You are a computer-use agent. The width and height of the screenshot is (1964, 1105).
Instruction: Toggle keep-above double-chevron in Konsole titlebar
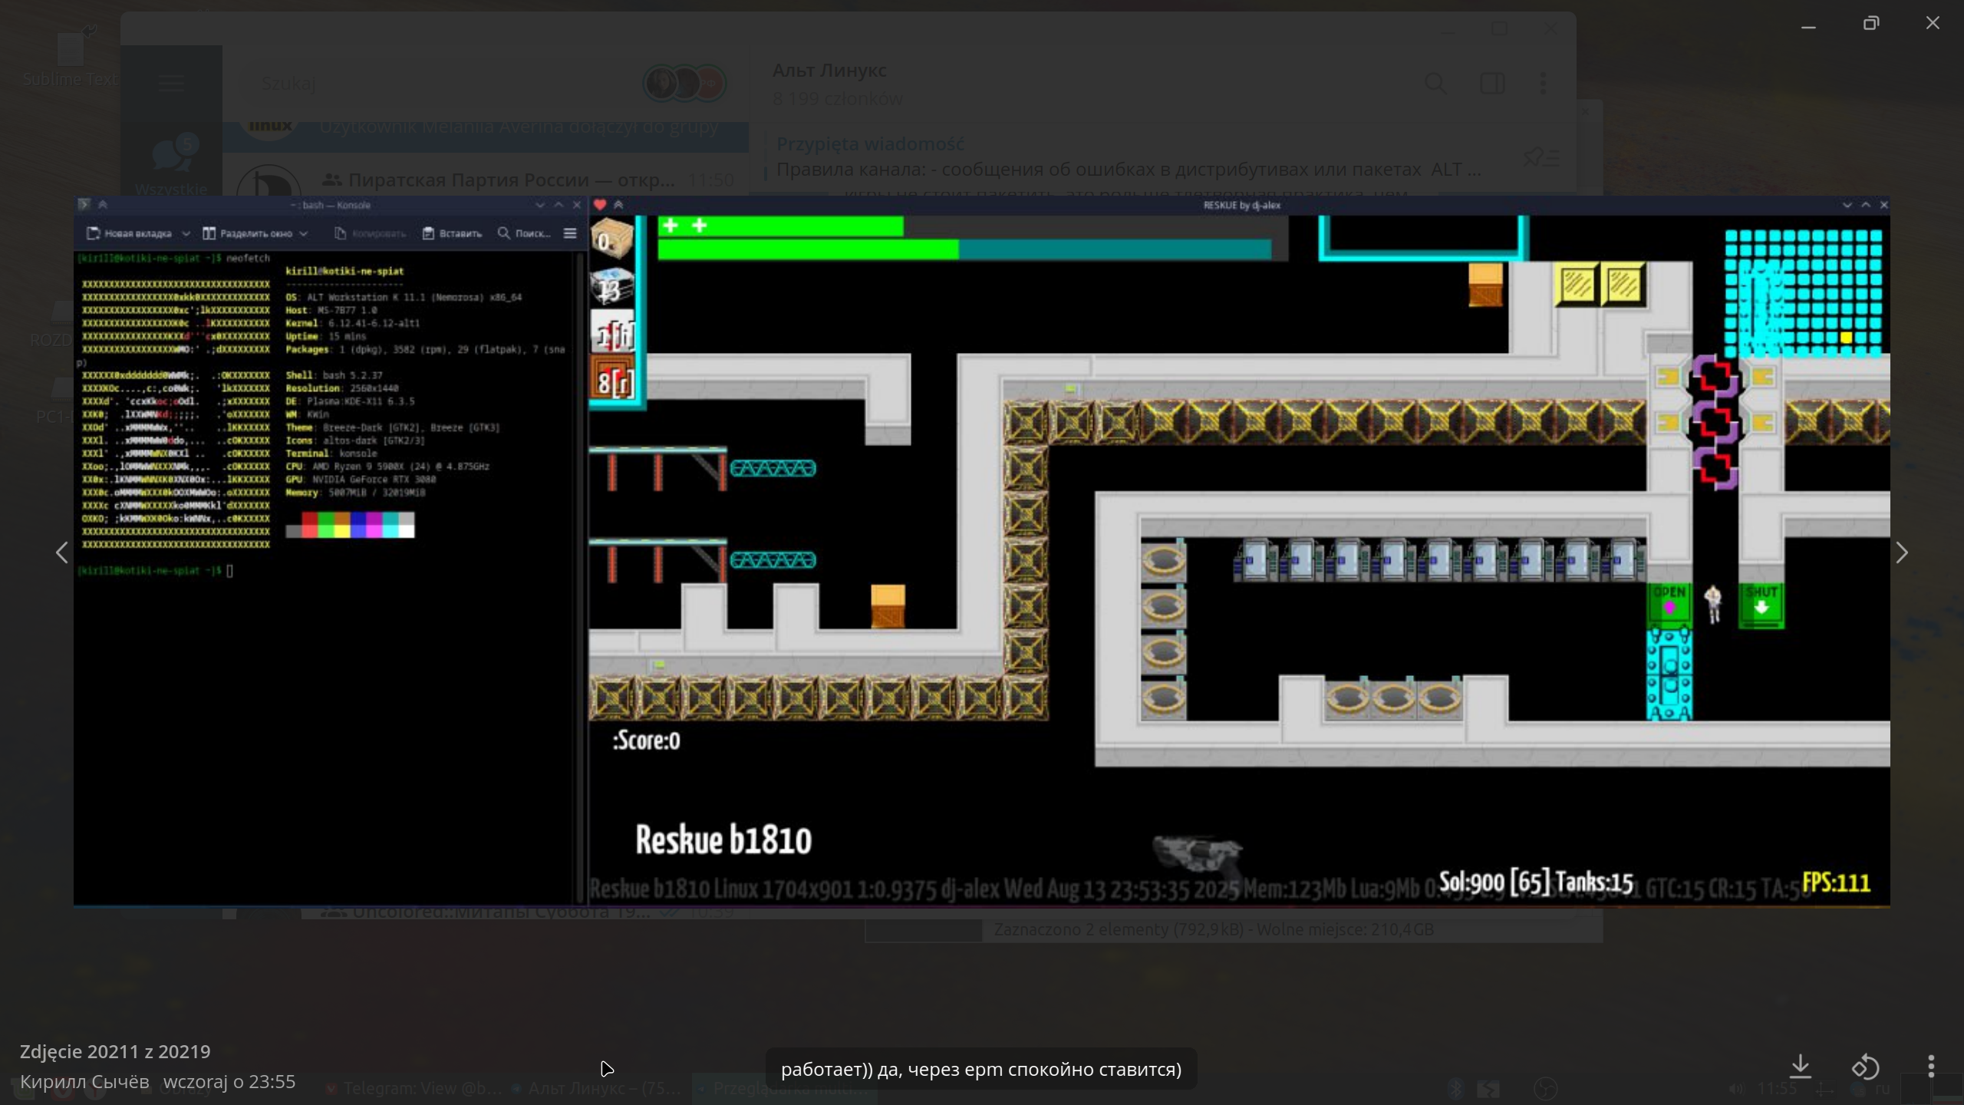pyautogui.click(x=103, y=205)
